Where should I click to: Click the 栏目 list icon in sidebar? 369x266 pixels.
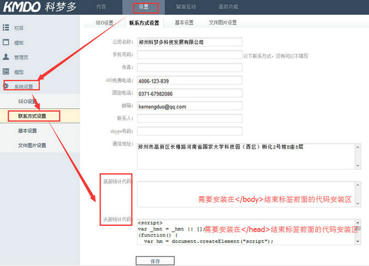coord(6,27)
